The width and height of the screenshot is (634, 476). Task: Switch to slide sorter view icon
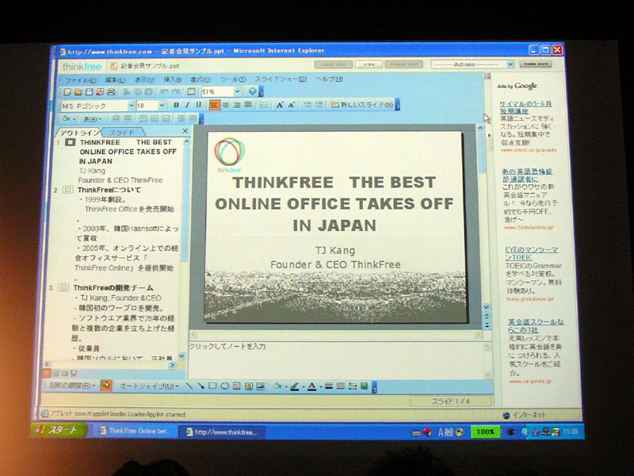55,373
